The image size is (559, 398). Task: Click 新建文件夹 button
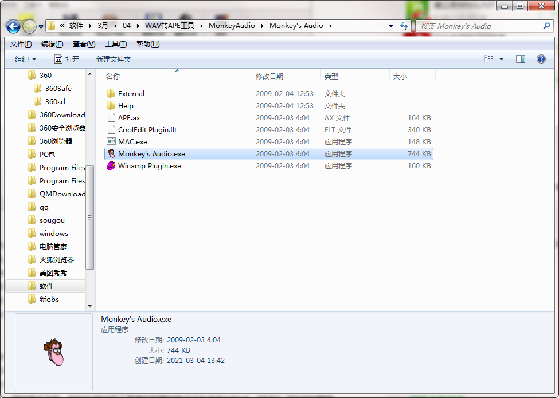click(114, 59)
